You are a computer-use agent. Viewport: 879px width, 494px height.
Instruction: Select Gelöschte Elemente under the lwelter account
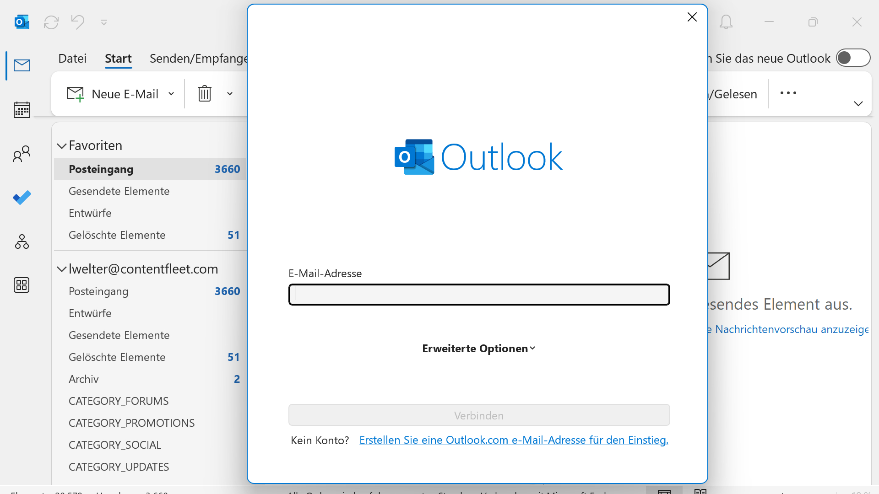coord(150,357)
